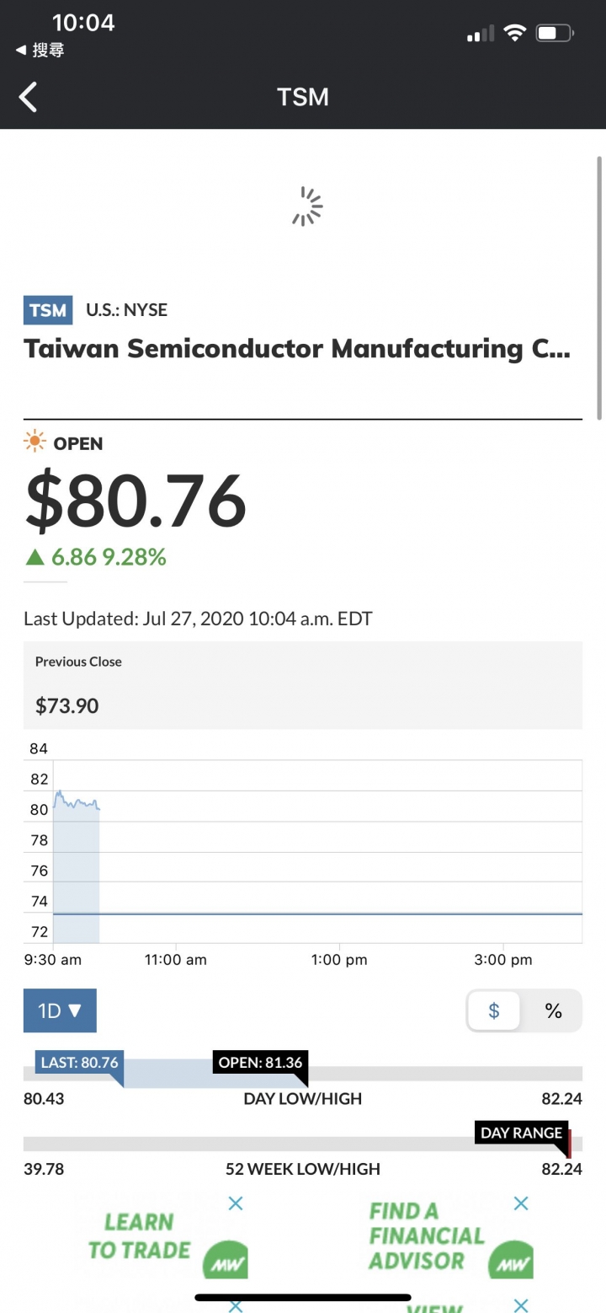Tap the OPEN: 81.36 range marker
Image resolution: width=606 pixels, height=1313 pixels.
[260, 1063]
